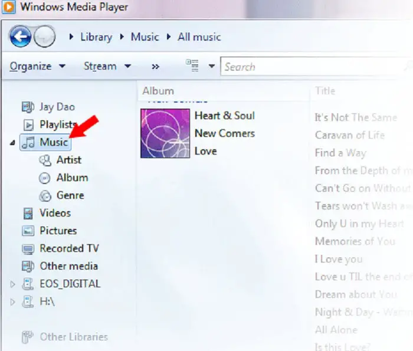Click the Heart & Soul album title
The width and height of the screenshot is (413, 351).
coord(225,116)
